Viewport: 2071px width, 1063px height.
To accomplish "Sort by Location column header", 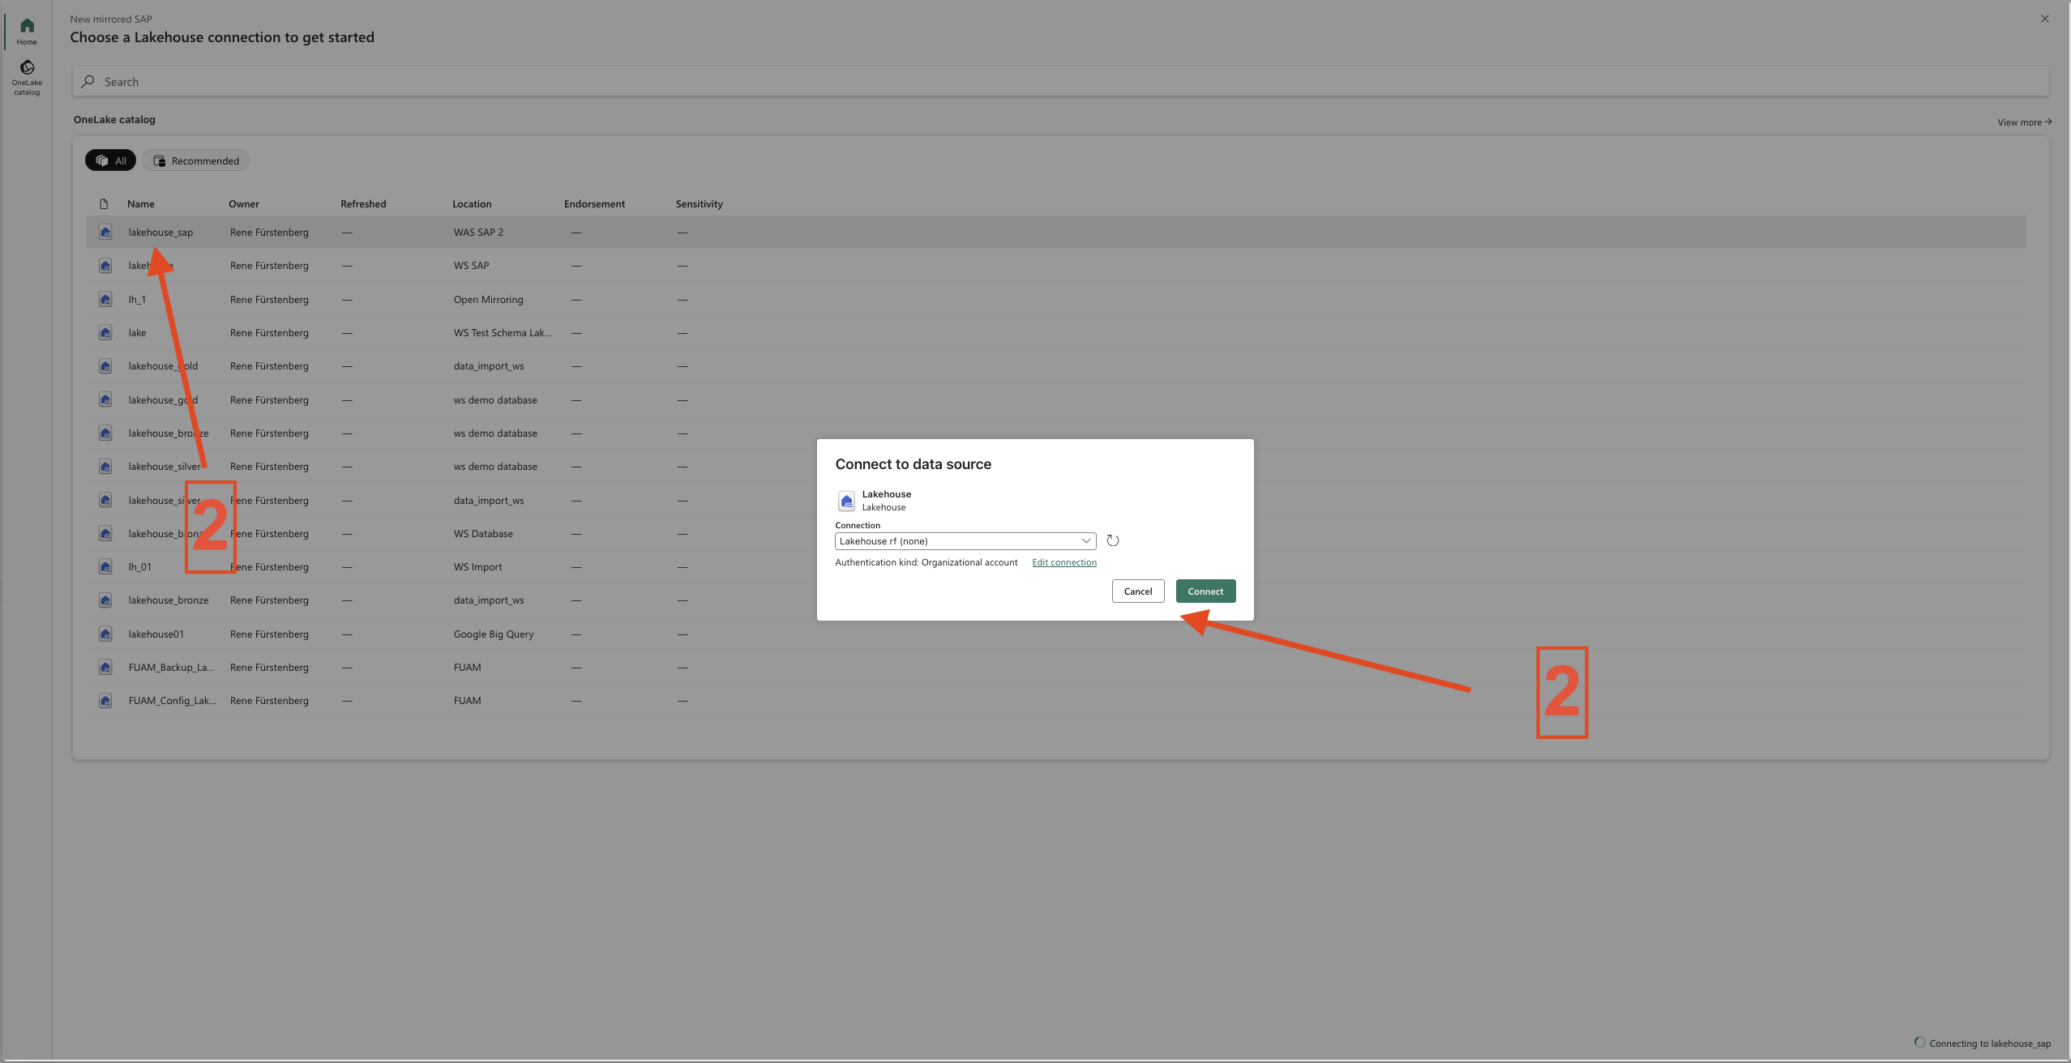I will coord(472,204).
